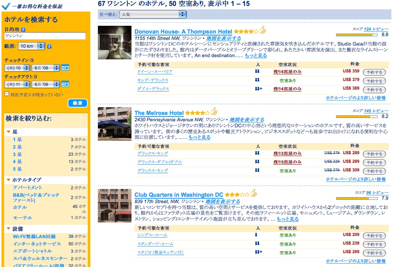The height and width of the screenshot is (267, 397).
Task: Open the check-in month dropdown 6月 '09
Action: (x=46, y=68)
